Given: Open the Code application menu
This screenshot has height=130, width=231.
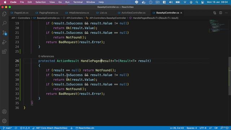Looking at the screenshot, I should click(13, 2).
